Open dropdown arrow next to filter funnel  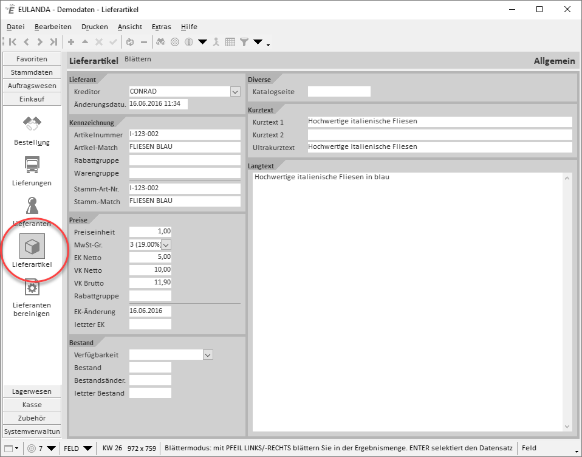click(258, 42)
